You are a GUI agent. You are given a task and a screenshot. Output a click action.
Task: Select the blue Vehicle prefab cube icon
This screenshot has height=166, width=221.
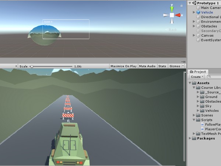tap(198, 12)
